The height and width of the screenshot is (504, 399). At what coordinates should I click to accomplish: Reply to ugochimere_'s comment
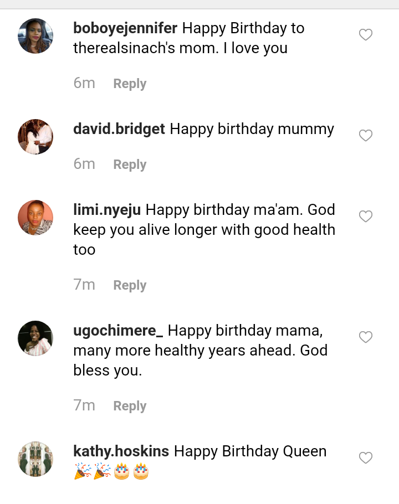[x=130, y=406]
